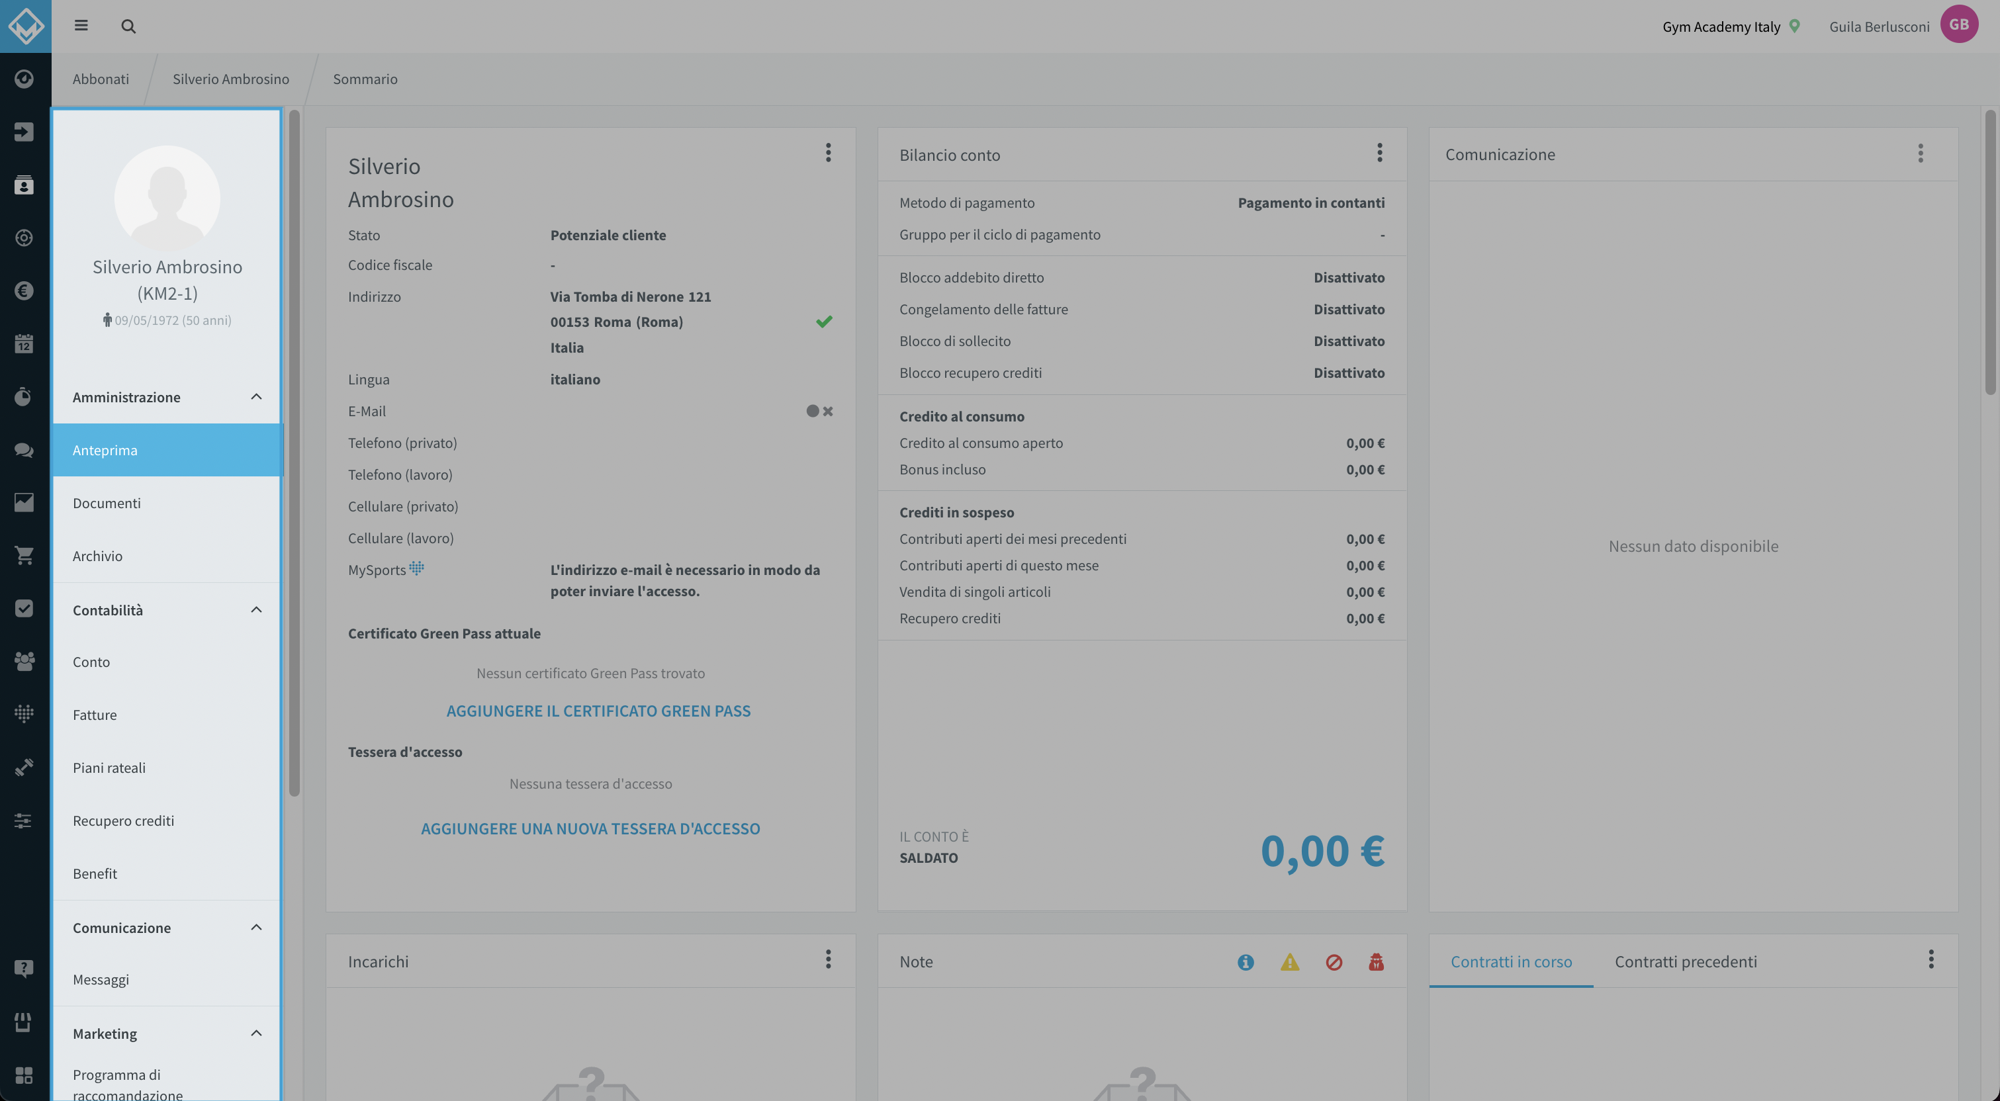This screenshot has width=2000, height=1101.
Task: Click the green address verified checkmark
Action: coord(824,322)
